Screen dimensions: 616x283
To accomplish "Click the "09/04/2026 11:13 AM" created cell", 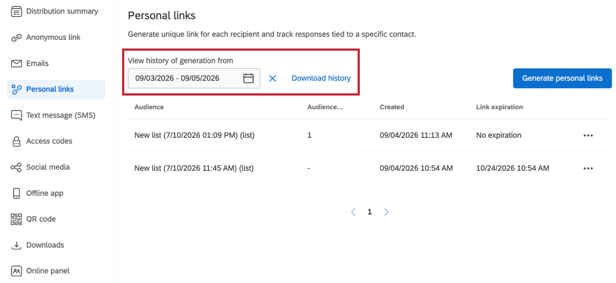I will click(x=416, y=135).
